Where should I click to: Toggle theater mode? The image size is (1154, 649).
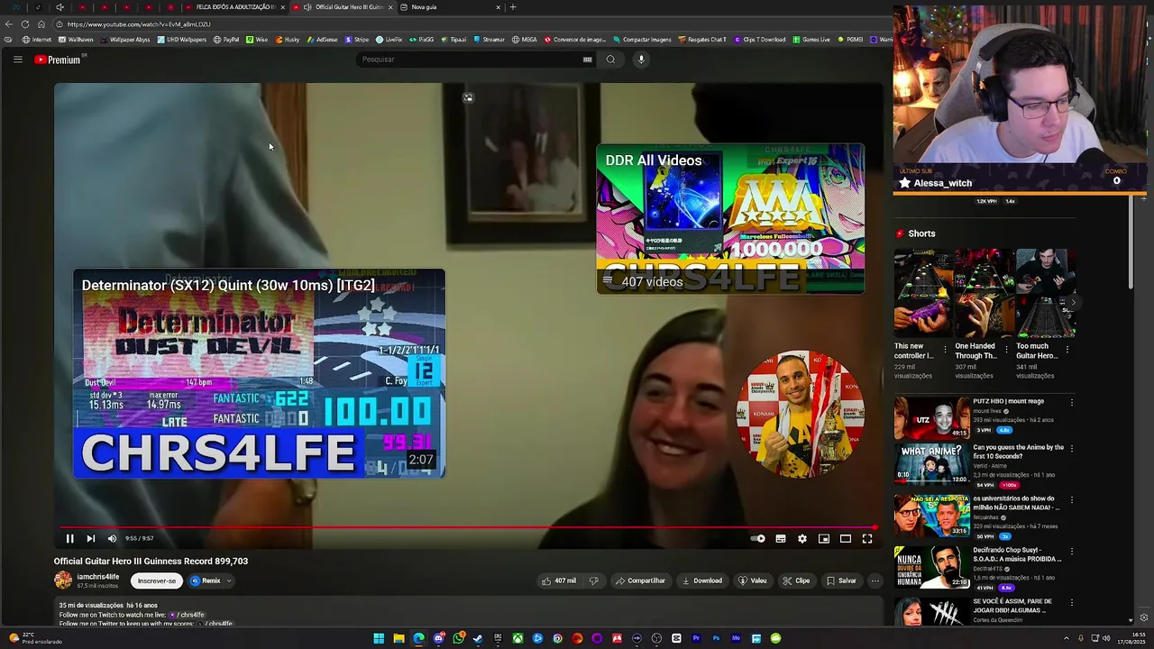(846, 539)
